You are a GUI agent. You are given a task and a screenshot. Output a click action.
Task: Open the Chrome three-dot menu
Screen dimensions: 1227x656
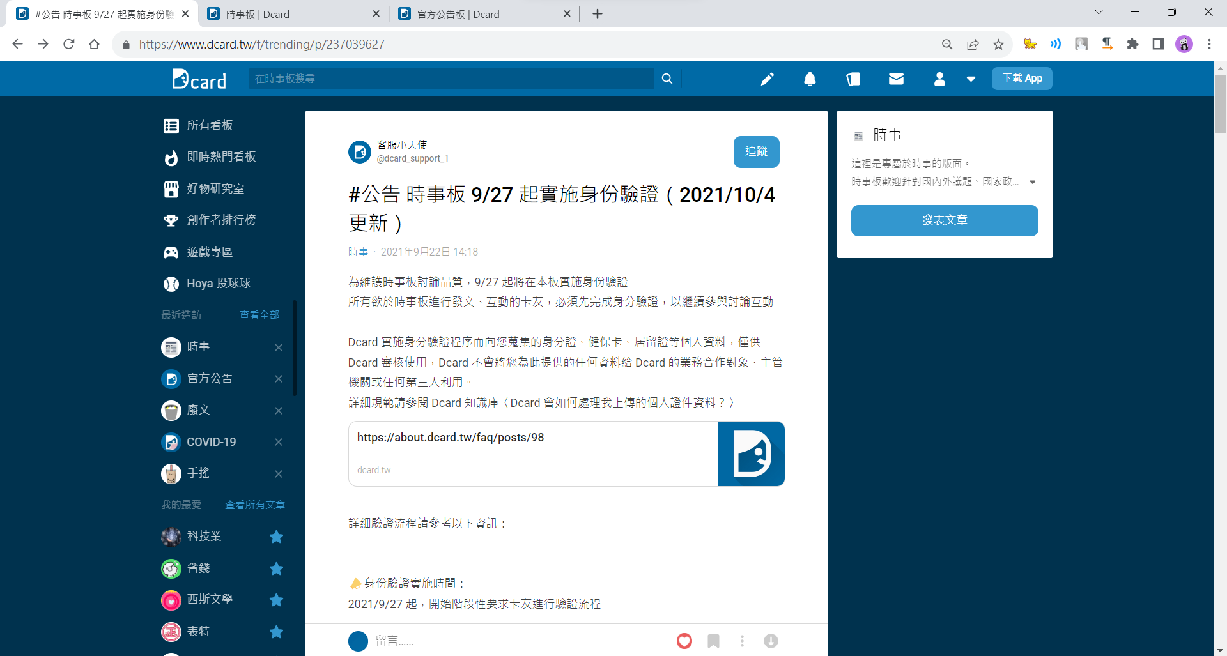click(x=1209, y=44)
